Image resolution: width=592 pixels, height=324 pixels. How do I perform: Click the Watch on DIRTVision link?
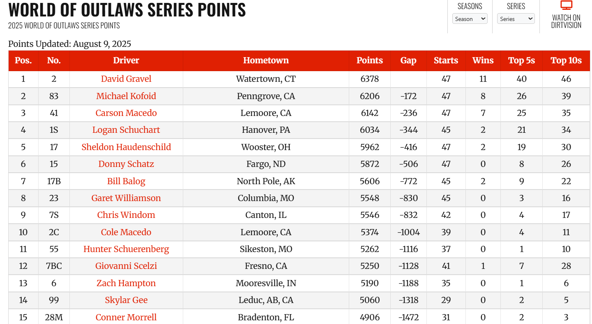point(567,21)
